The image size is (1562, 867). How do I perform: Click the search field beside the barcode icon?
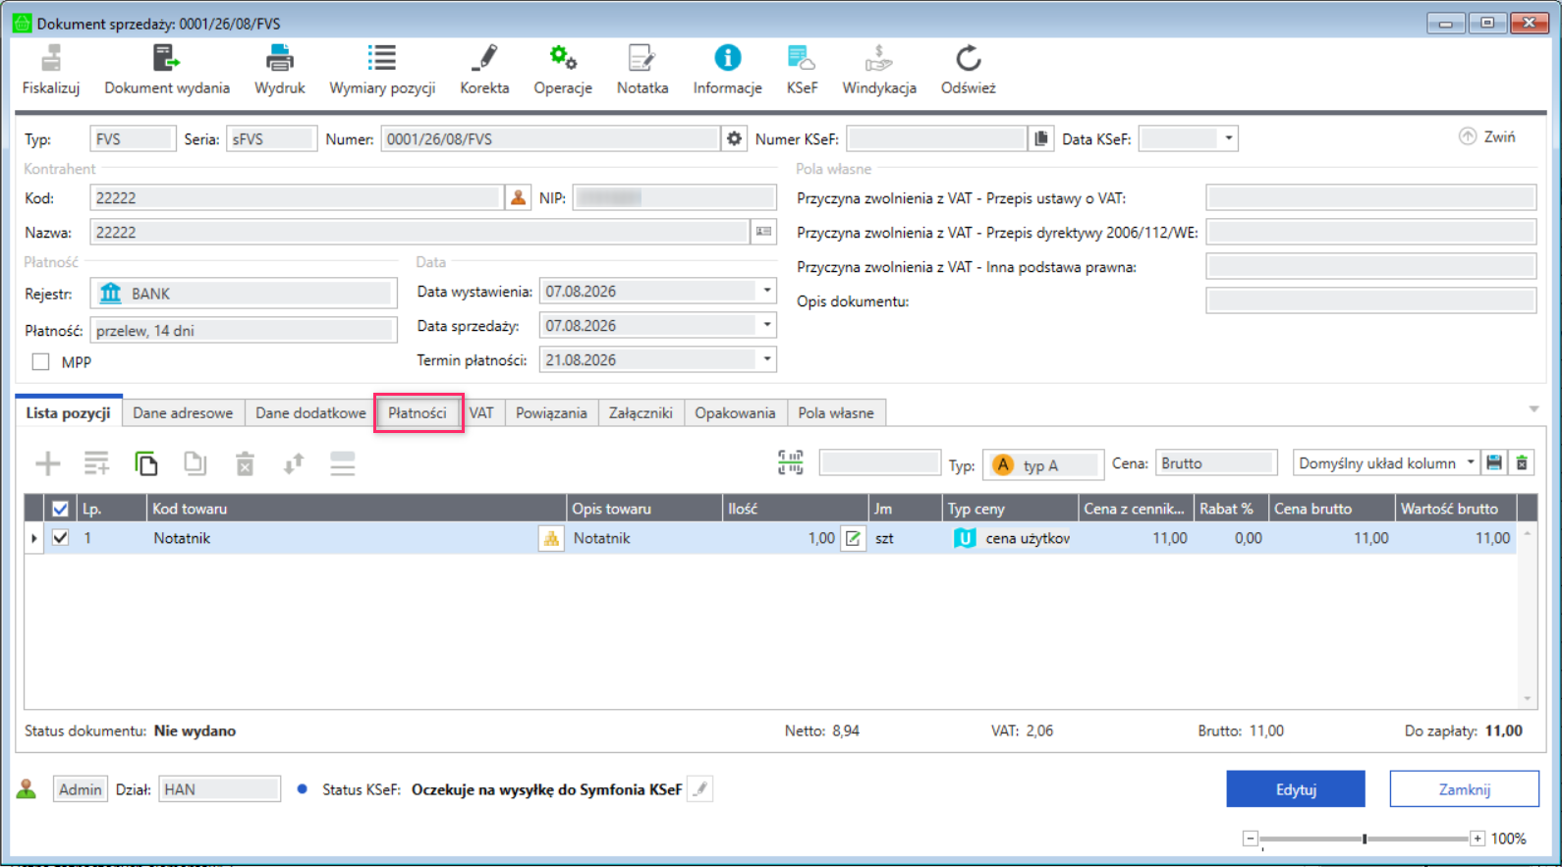coord(880,463)
